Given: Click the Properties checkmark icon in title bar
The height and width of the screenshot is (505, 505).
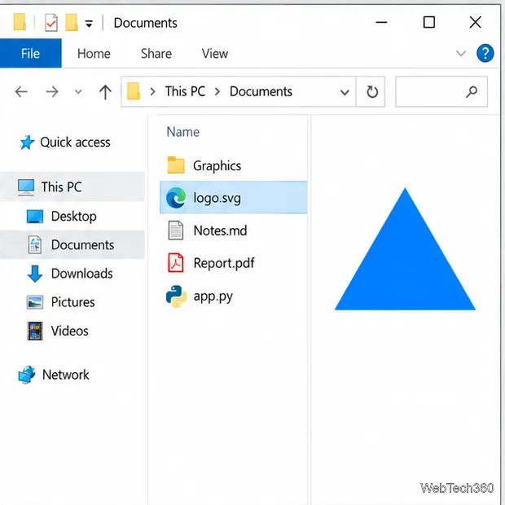Looking at the screenshot, I should point(51,23).
